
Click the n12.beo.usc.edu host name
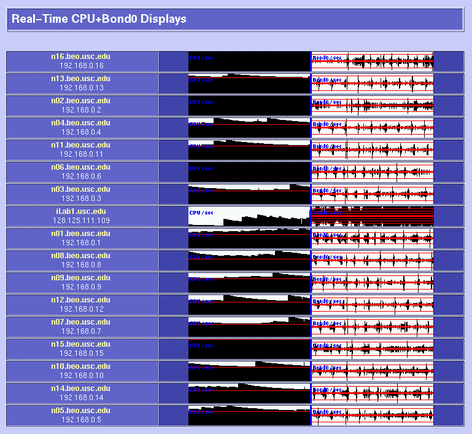[81, 300]
